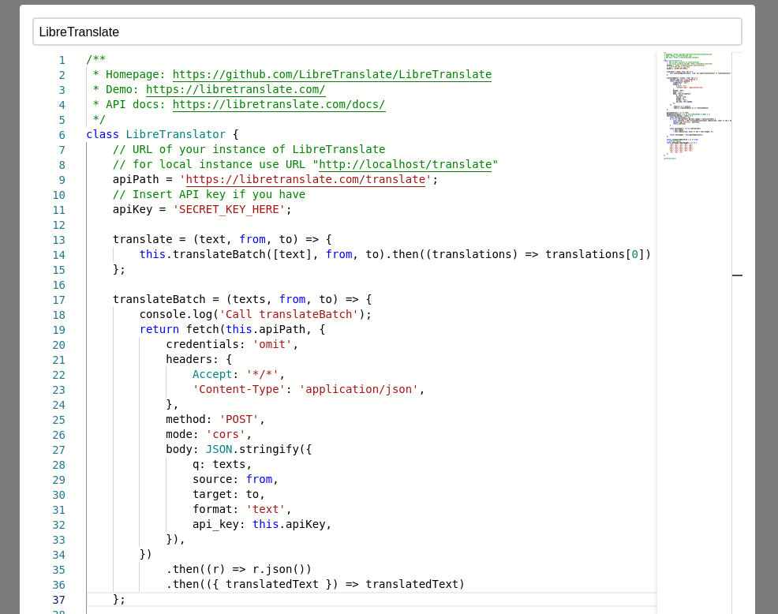Click the 'return' keyword
This screenshot has height=614, width=778.
coord(159,329)
